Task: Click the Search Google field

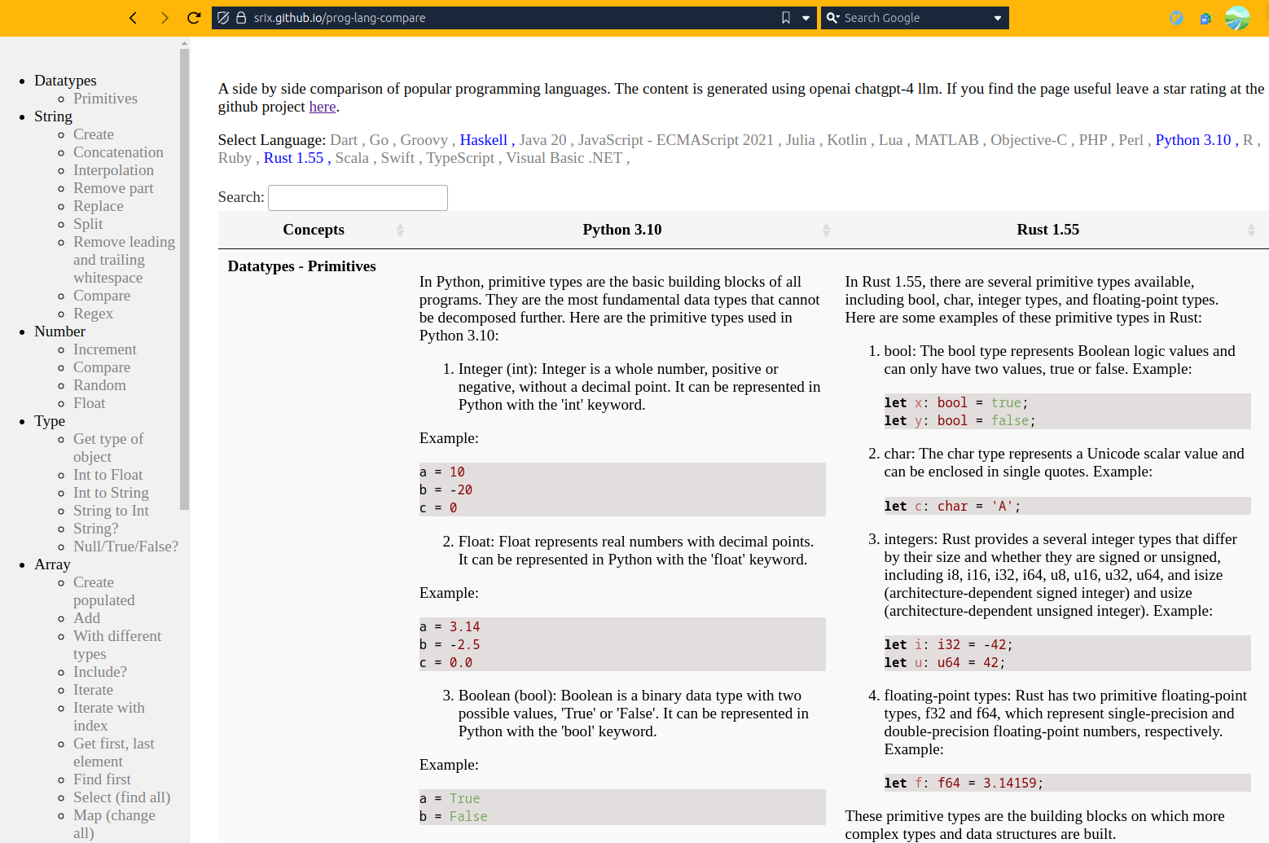Action: 915,18
